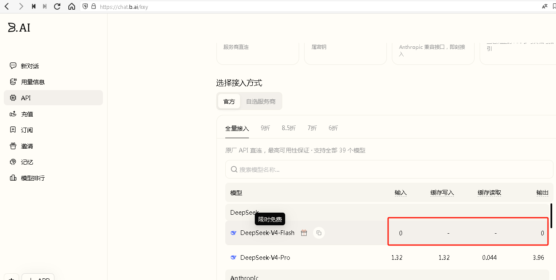Click the 0.044 cache read price
556x280 pixels.
tap(489, 257)
